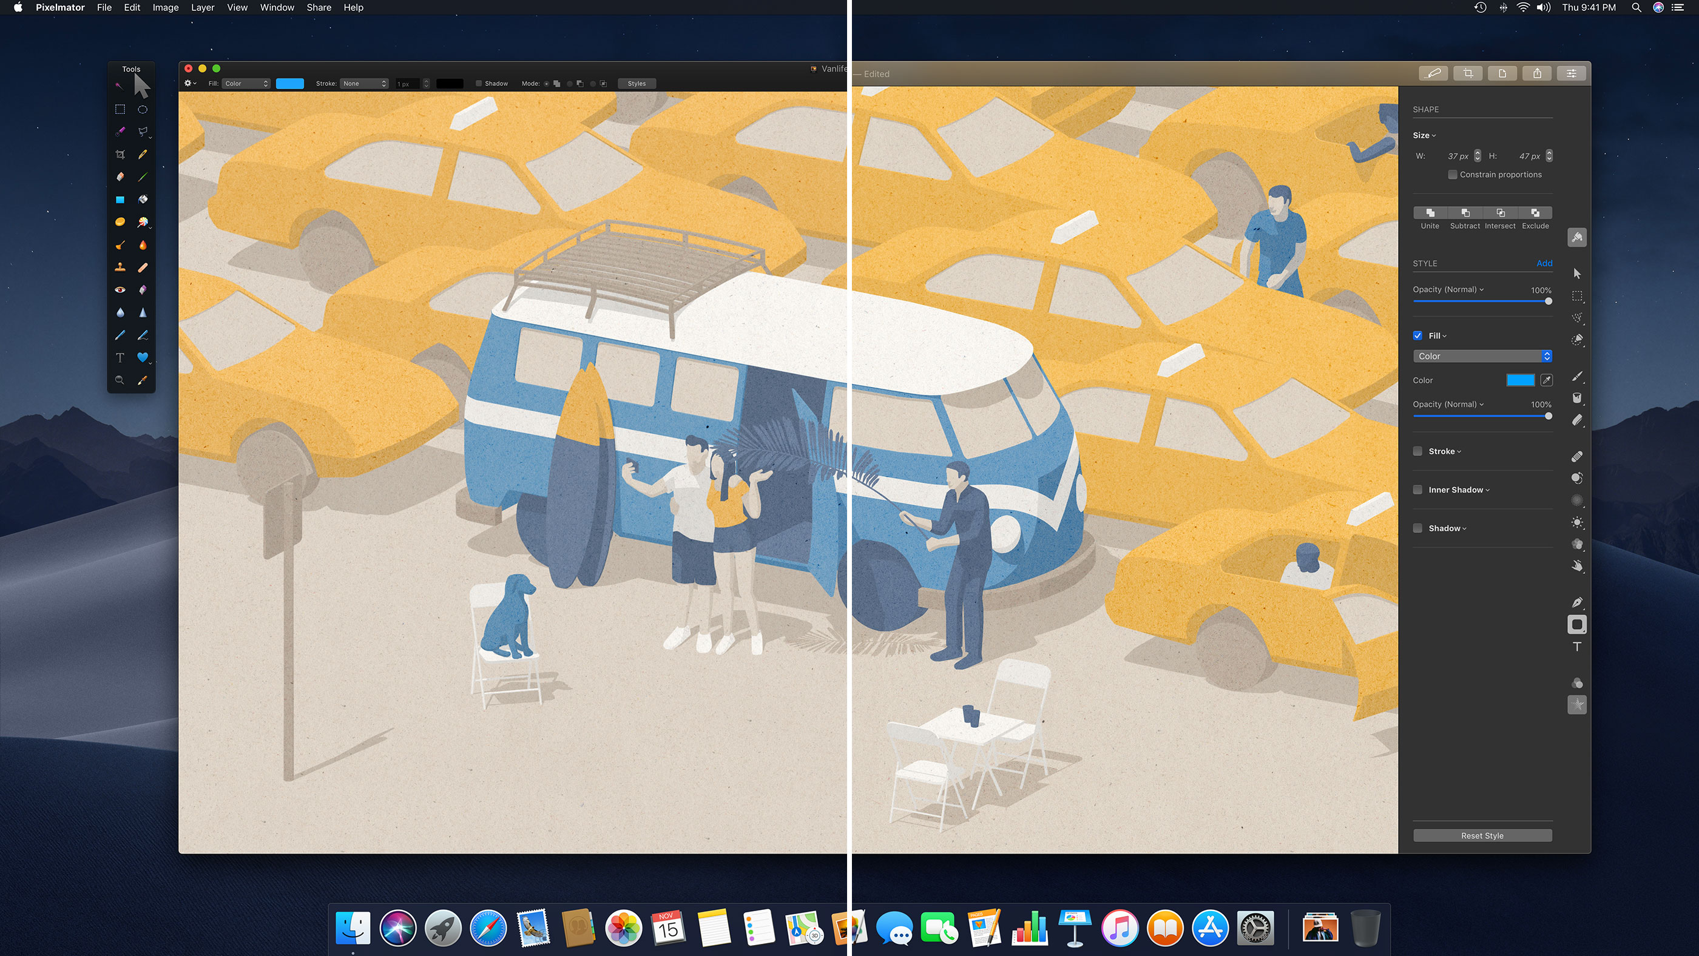Drag the Fill Opacity slider
This screenshot has width=1699, height=956.
(1550, 417)
